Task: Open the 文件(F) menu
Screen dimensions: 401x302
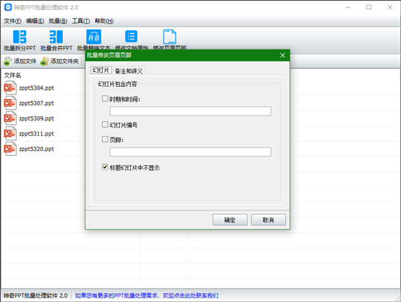Action: [12, 21]
